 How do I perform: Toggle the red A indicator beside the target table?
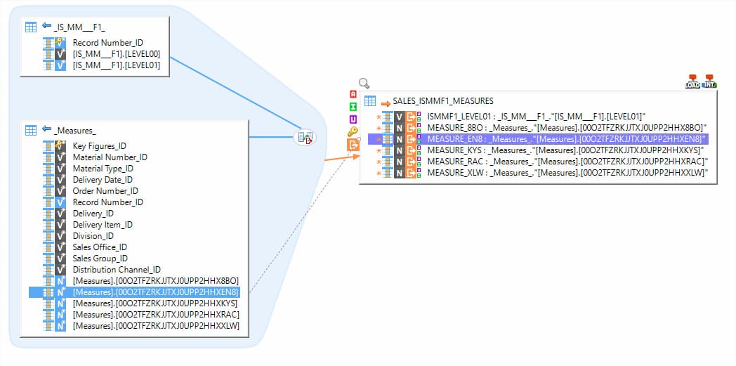pyautogui.click(x=353, y=94)
